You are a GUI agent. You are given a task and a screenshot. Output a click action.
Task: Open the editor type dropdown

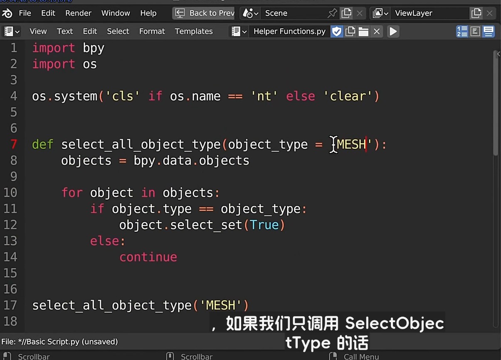tap(12, 31)
